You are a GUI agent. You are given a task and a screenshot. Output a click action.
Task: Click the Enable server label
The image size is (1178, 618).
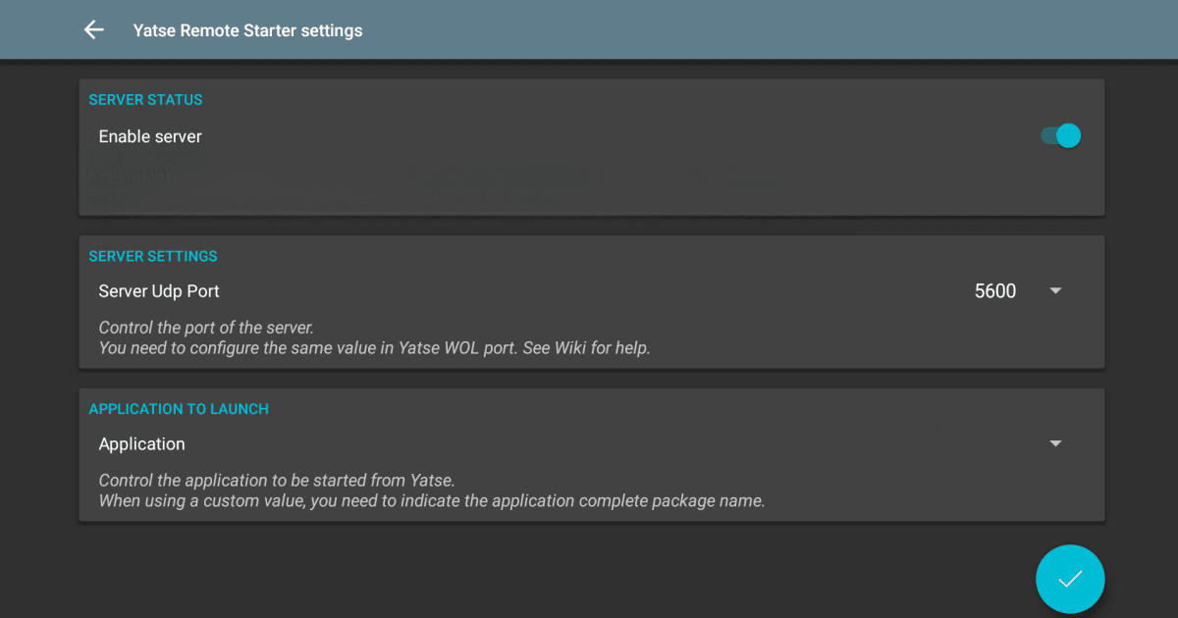coord(150,136)
